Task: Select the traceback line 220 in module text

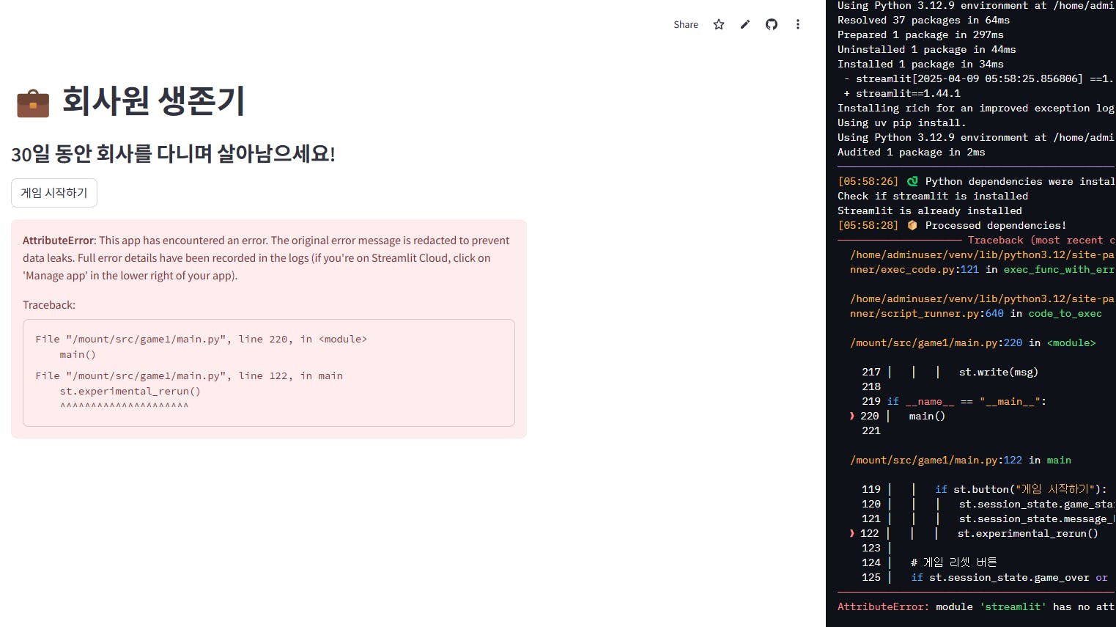Action: coord(202,339)
